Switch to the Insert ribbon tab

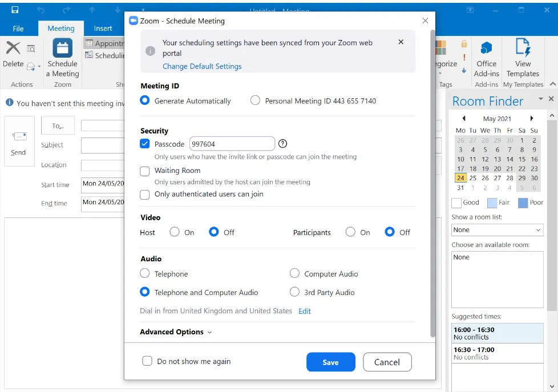103,29
